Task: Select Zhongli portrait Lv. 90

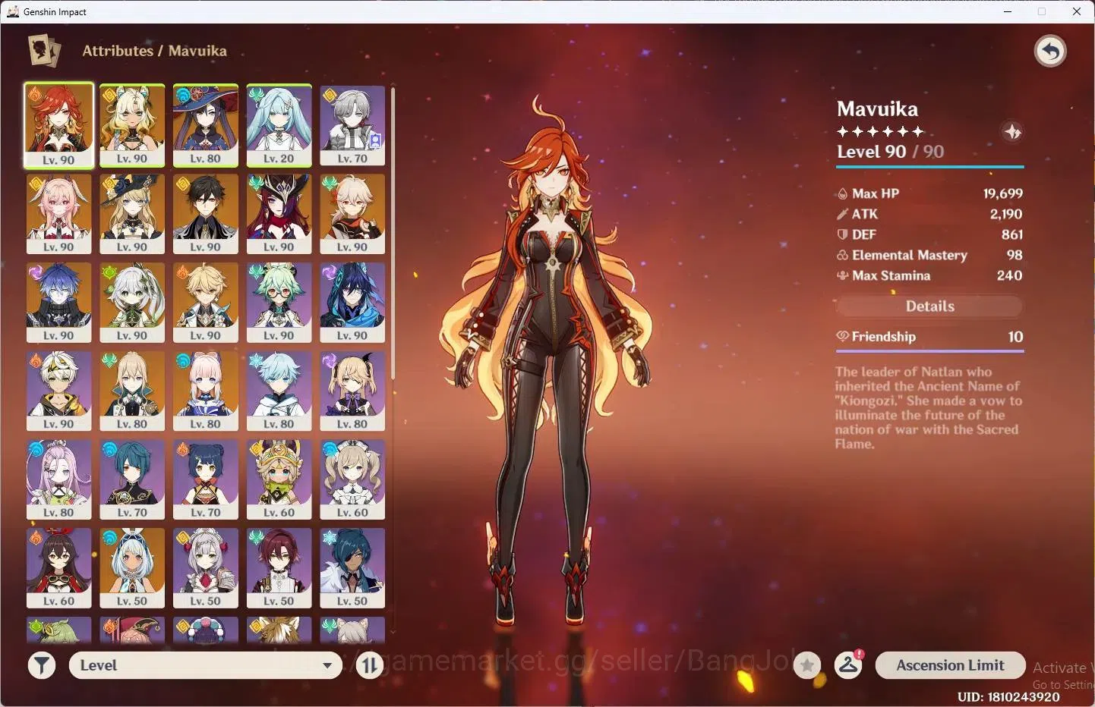Action: point(205,214)
